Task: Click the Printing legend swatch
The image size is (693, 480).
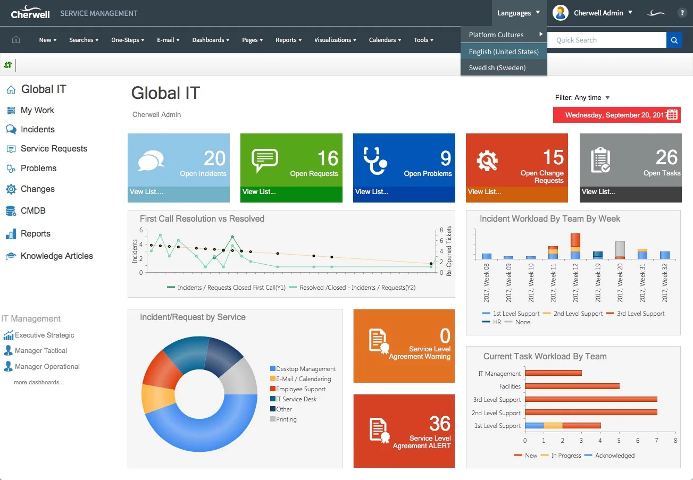Action: 273,419
